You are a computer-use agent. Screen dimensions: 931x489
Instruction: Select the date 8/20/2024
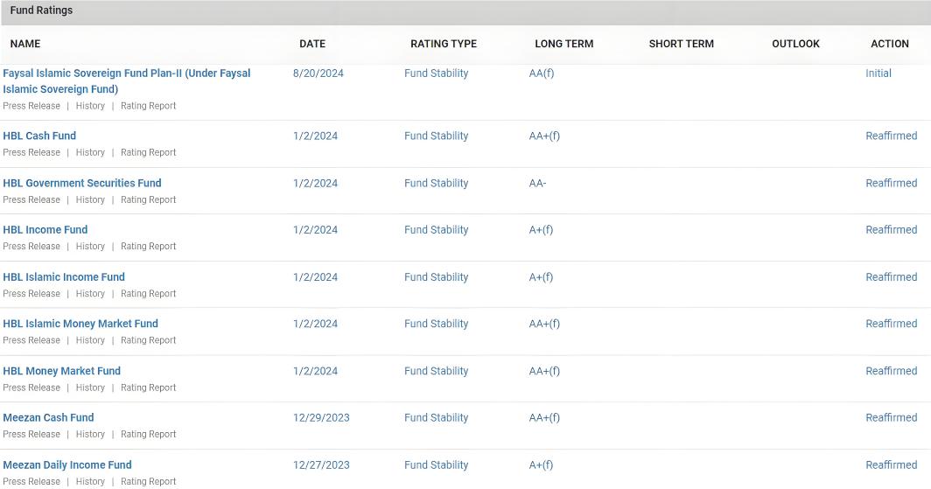point(318,73)
